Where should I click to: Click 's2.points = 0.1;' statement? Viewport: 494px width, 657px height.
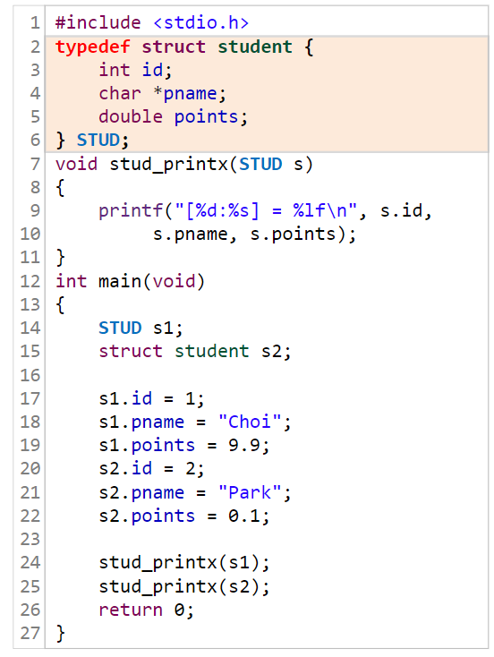(x=184, y=516)
